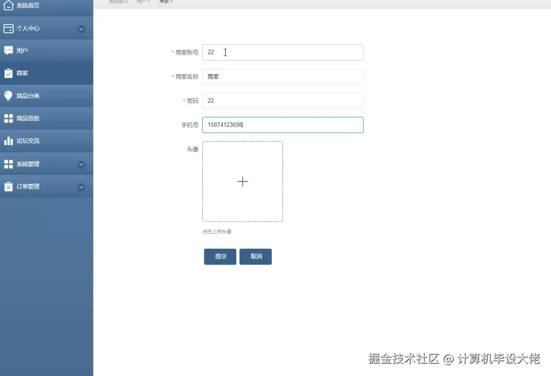The image size is (551, 376).
Task: Switch to the 用户 tab
Action: pos(140,1)
